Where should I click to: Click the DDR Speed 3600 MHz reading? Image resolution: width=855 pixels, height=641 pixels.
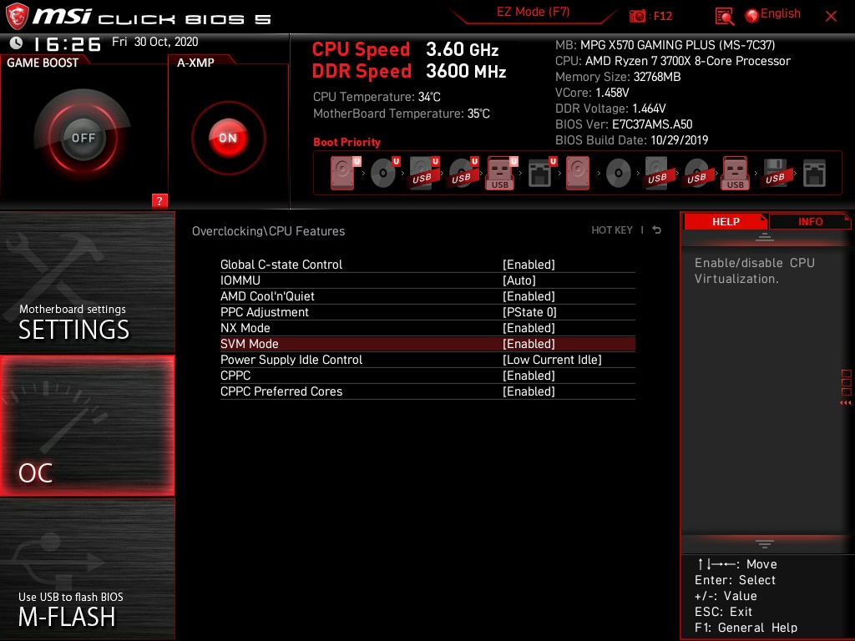pos(409,71)
